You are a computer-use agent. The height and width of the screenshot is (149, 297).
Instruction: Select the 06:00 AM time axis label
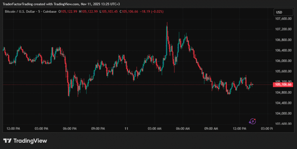(183, 128)
